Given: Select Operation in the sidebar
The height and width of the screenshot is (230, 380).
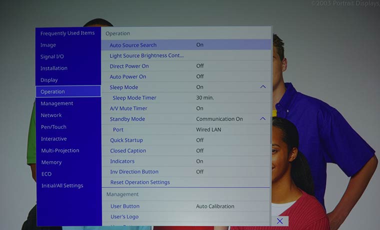Looking at the screenshot, I should pyautogui.click(x=68, y=91).
